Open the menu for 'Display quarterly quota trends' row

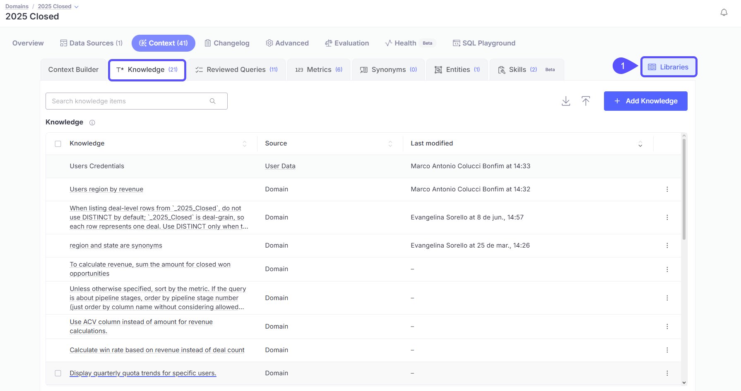pyautogui.click(x=667, y=373)
